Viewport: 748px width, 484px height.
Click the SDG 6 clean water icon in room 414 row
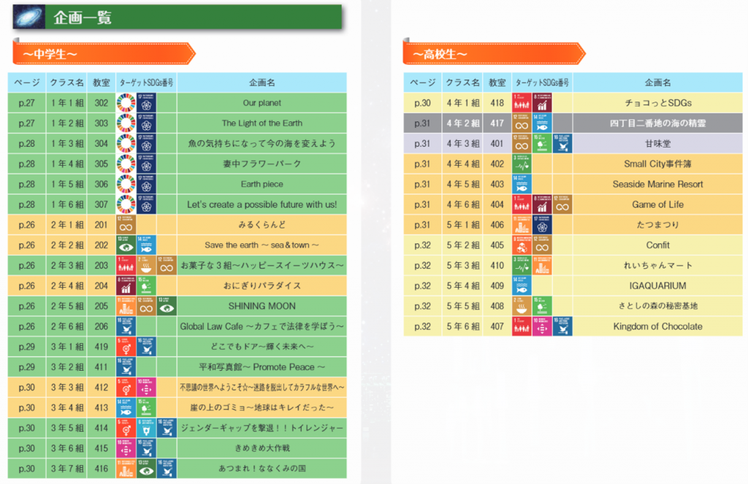point(146,428)
